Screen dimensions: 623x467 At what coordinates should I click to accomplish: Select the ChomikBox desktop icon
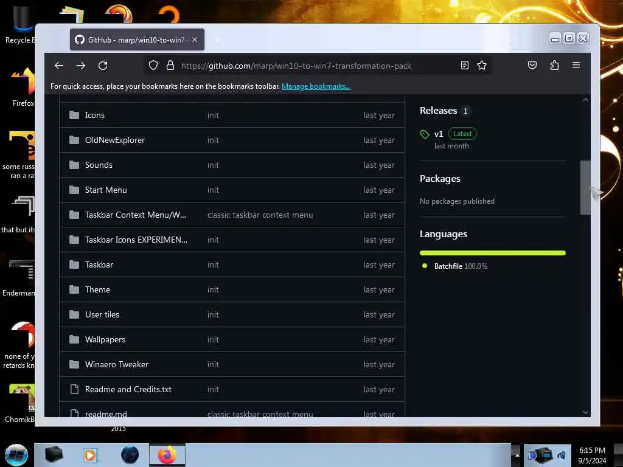(20, 403)
